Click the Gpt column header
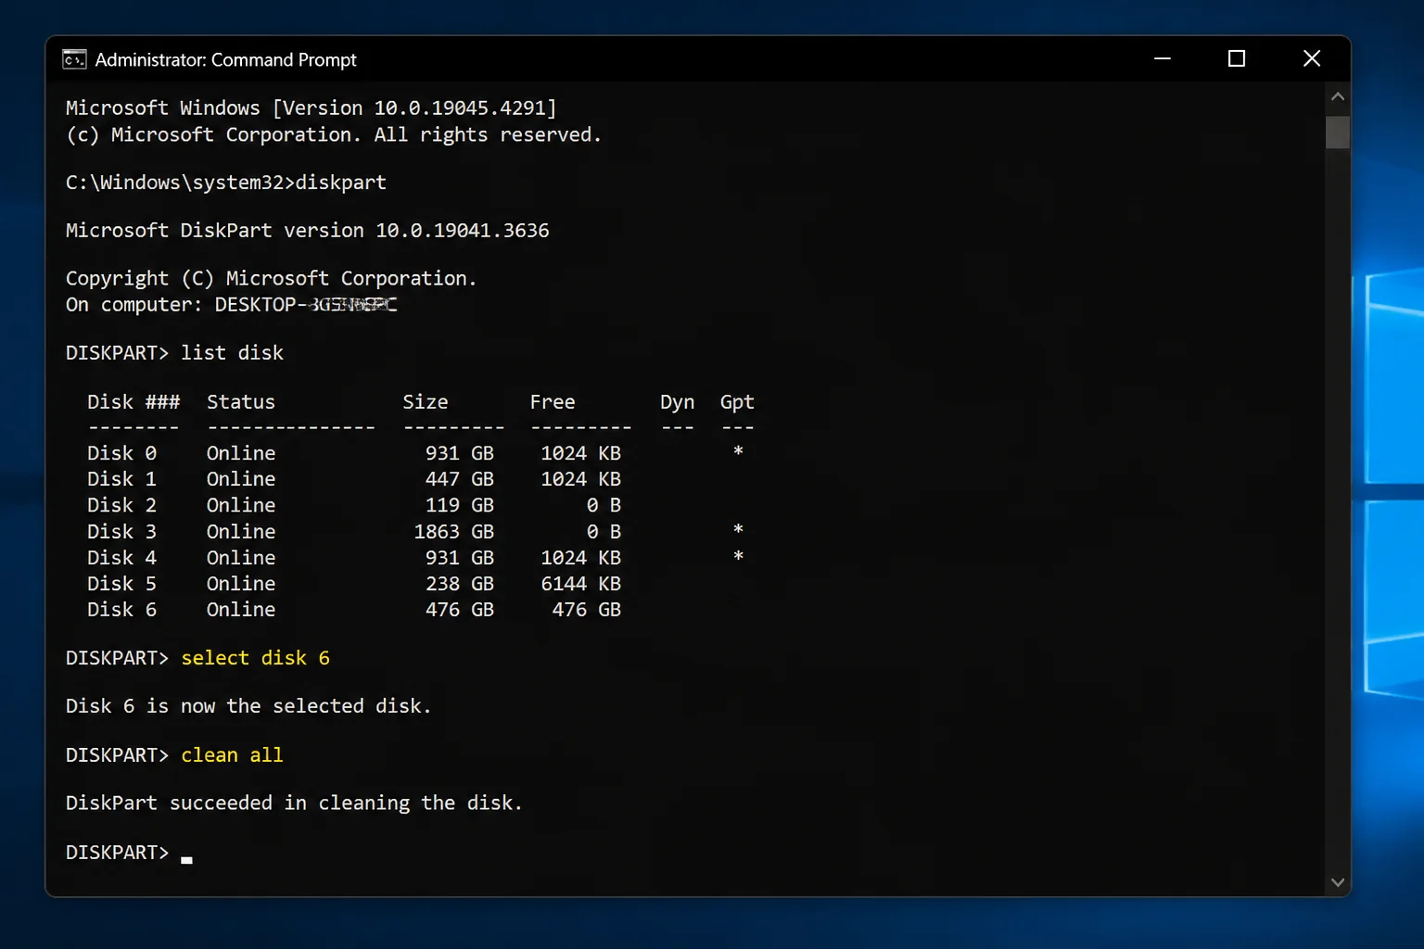Screen dimensions: 1424x949 [x=737, y=402]
